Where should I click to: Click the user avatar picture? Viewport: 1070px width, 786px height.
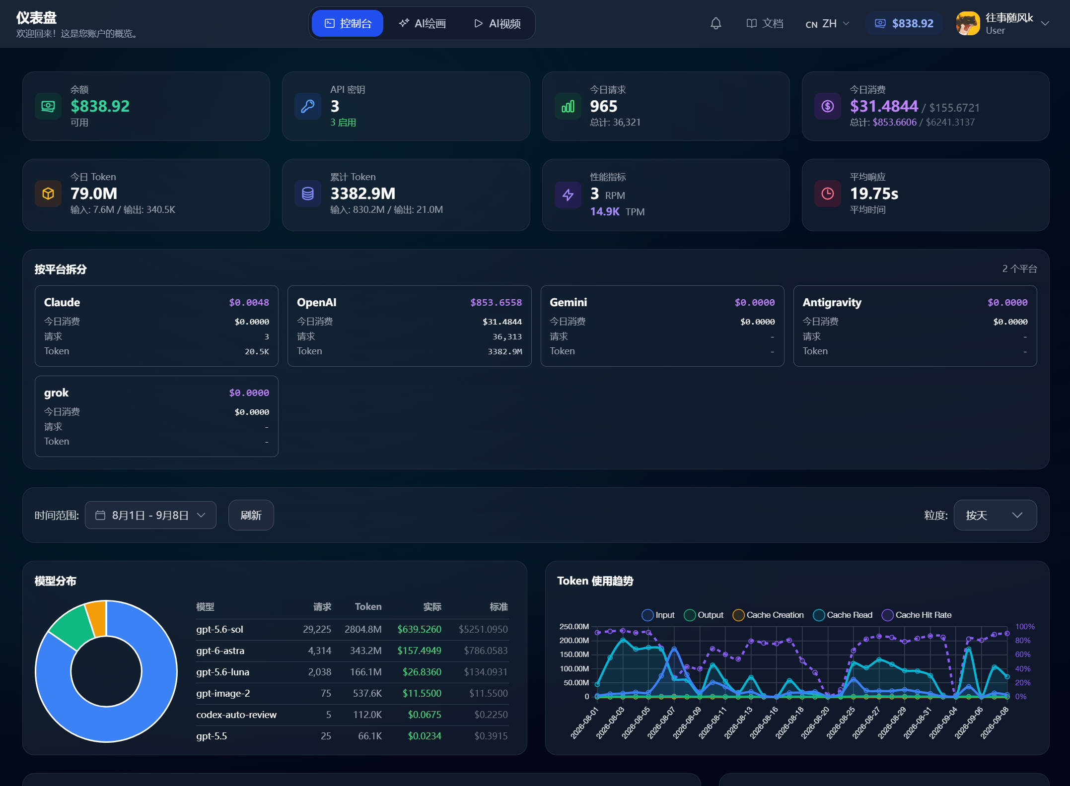968,23
